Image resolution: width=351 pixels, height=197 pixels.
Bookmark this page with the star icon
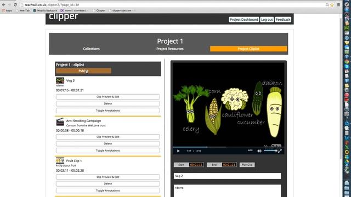point(332,5)
